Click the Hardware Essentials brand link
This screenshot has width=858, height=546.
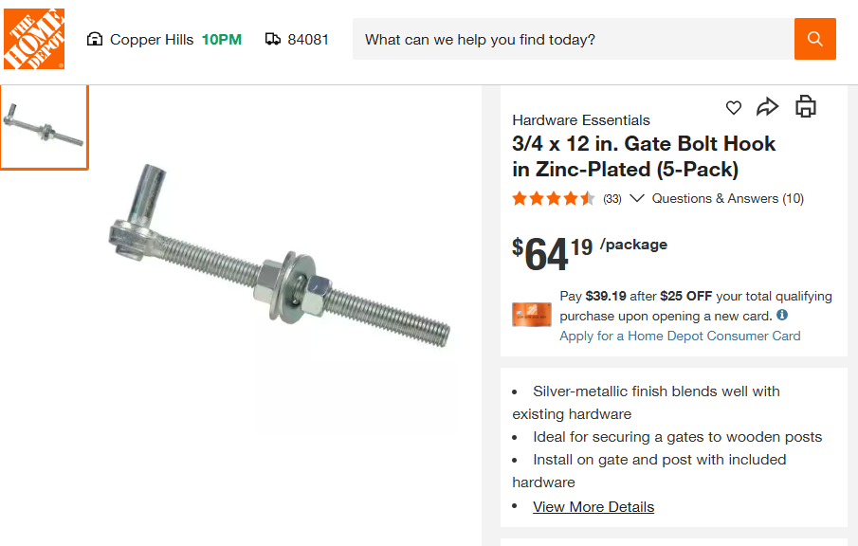pos(581,120)
